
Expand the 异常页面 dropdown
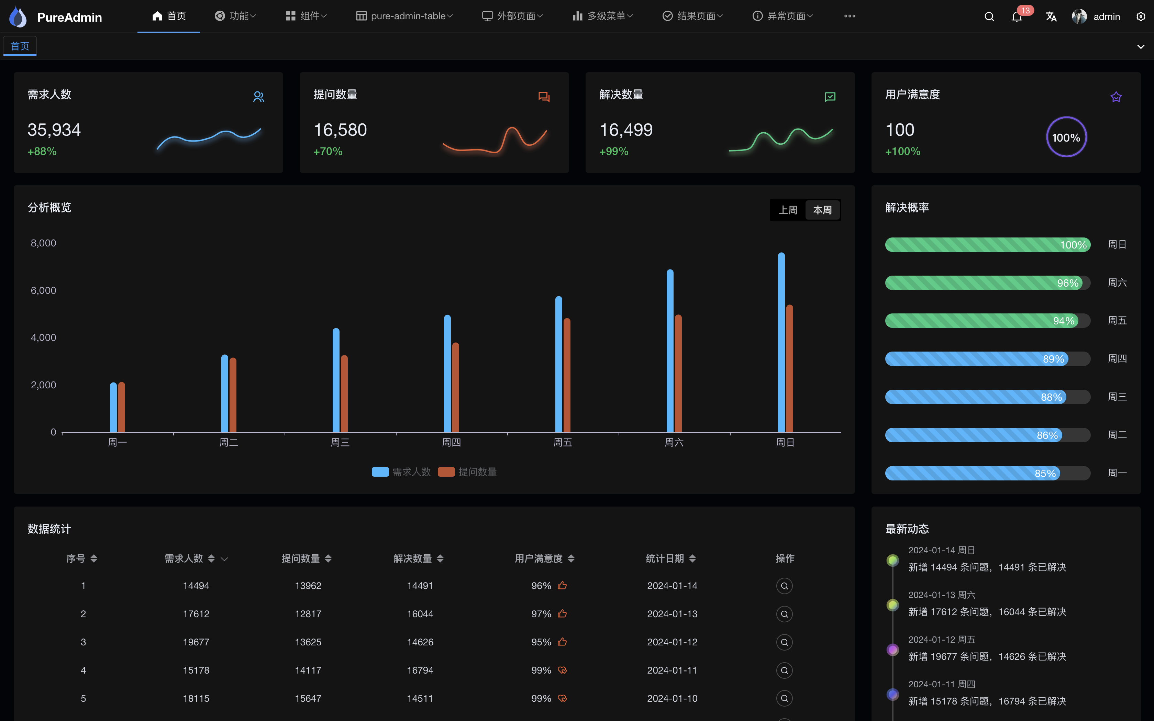783,16
